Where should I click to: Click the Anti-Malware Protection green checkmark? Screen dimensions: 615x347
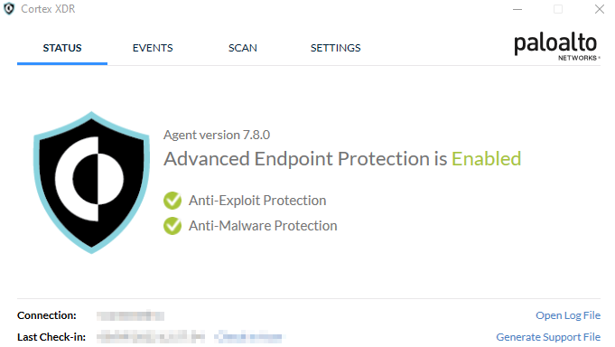[x=172, y=226]
